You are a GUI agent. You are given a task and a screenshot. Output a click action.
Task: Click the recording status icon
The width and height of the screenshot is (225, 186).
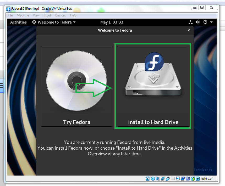pos(183,179)
